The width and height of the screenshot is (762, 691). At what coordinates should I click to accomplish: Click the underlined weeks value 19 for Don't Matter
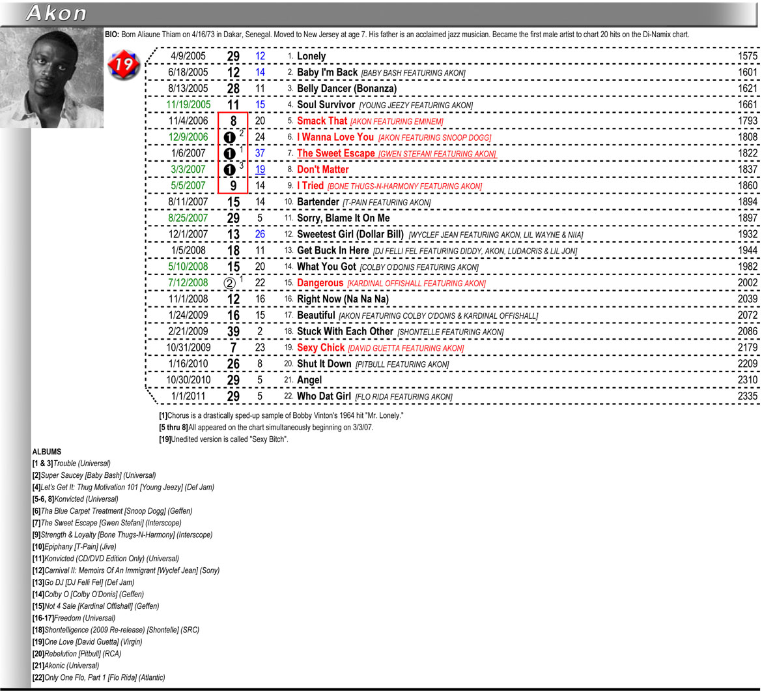point(260,169)
